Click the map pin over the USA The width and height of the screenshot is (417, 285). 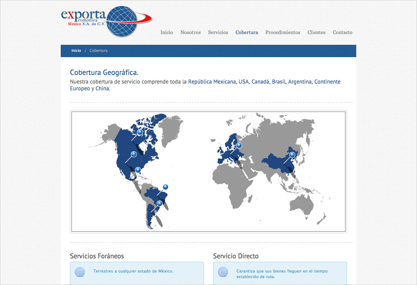[x=134, y=154]
